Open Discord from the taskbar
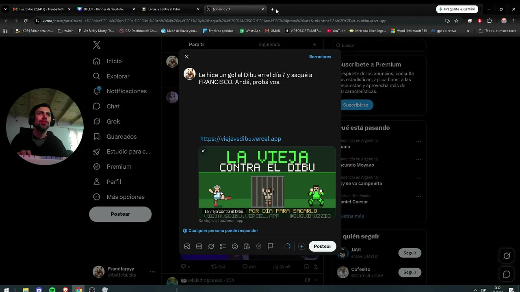 tap(39, 290)
